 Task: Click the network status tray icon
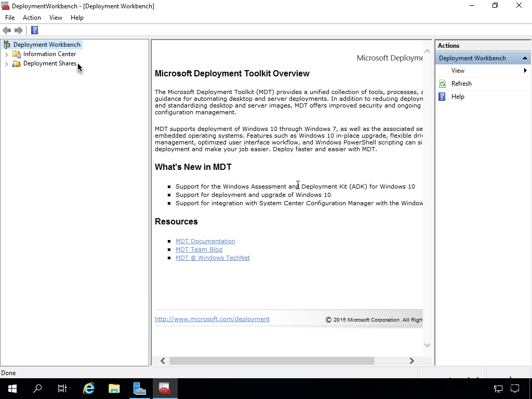498,389
